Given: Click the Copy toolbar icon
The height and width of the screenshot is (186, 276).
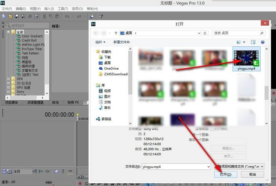Looking at the screenshot, I should [x=51, y=16].
